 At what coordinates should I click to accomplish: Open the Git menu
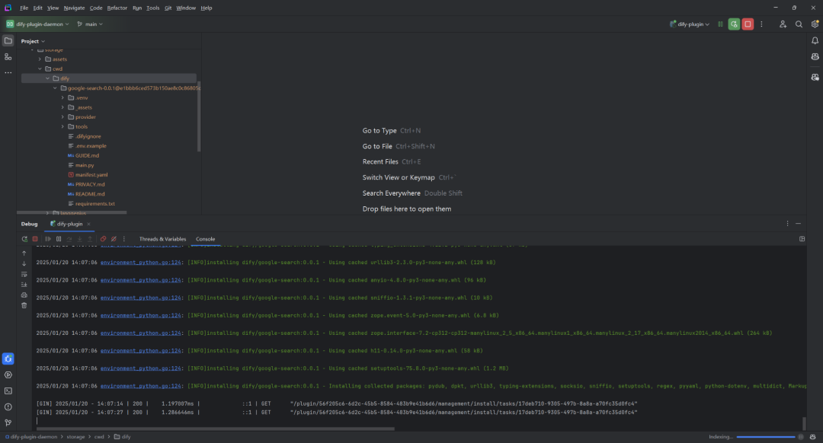point(168,8)
